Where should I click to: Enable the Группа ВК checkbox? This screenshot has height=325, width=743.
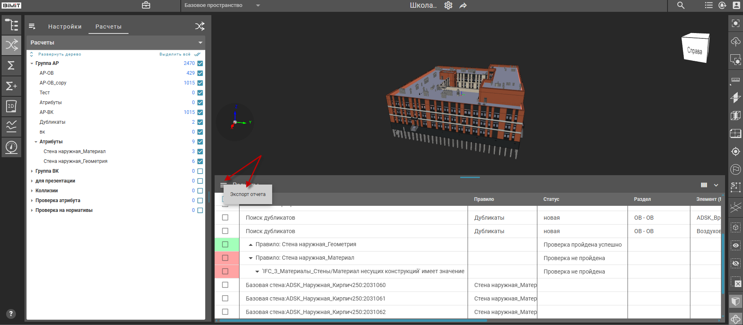point(200,171)
